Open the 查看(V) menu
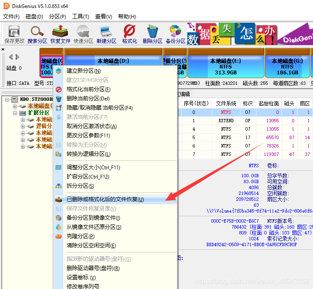The width and height of the screenshot is (313, 289). point(103,17)
